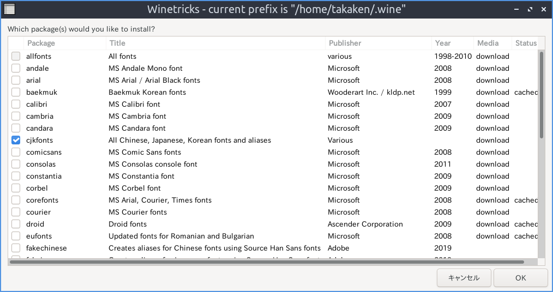This screenshot has height=292, width=553.
Task: Select 'Baekmuk Korean fonts' title cell
Action: (147, 92)
